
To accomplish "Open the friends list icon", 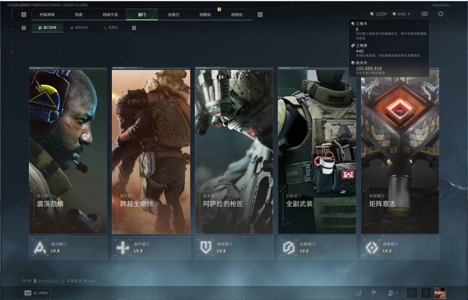I will [392, 293].
